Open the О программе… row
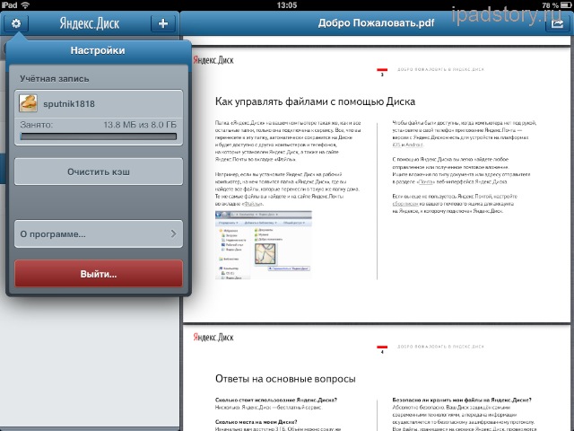 tap(99, 233)
